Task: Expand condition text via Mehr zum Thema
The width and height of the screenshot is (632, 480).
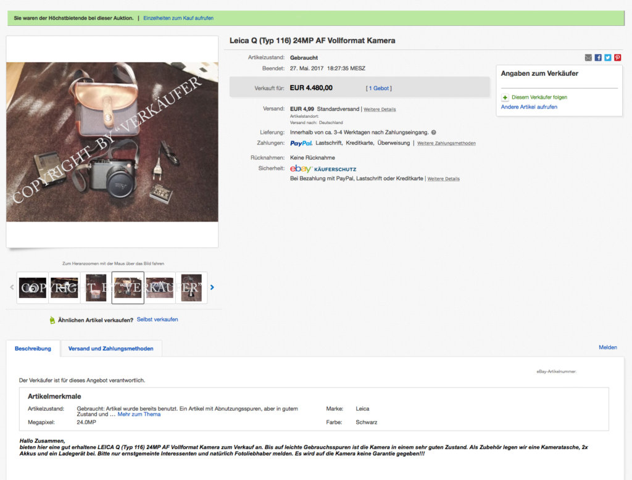Action: click(139, 415)
